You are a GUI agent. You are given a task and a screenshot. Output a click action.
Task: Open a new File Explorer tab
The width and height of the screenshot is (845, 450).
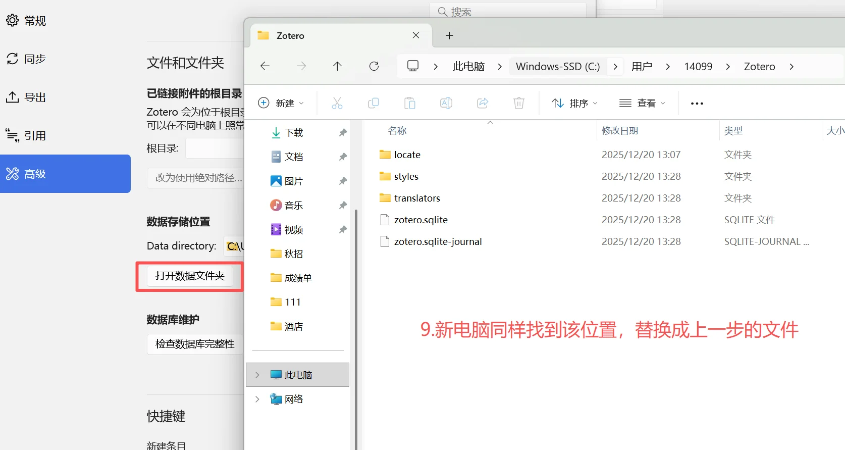tap(449, 35)
